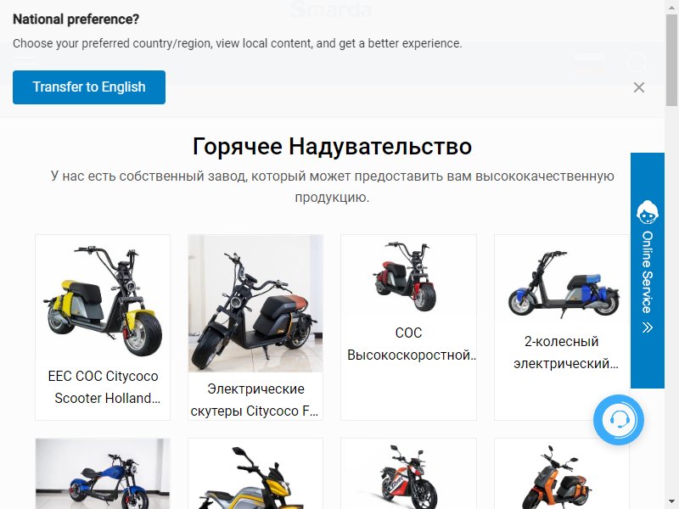The height and width of the screenshot is (509, 679).
Task: Click the Горячее Надувательство heading
Action: (332, 146)
